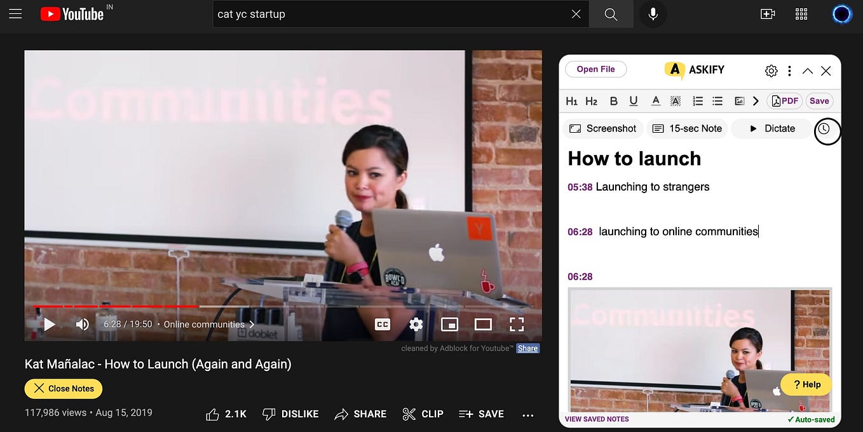Image resolution: width=863 pixels, height=432 pixels.
Task: Open Askify's three-dot options menu
Action: click(789, 71)
